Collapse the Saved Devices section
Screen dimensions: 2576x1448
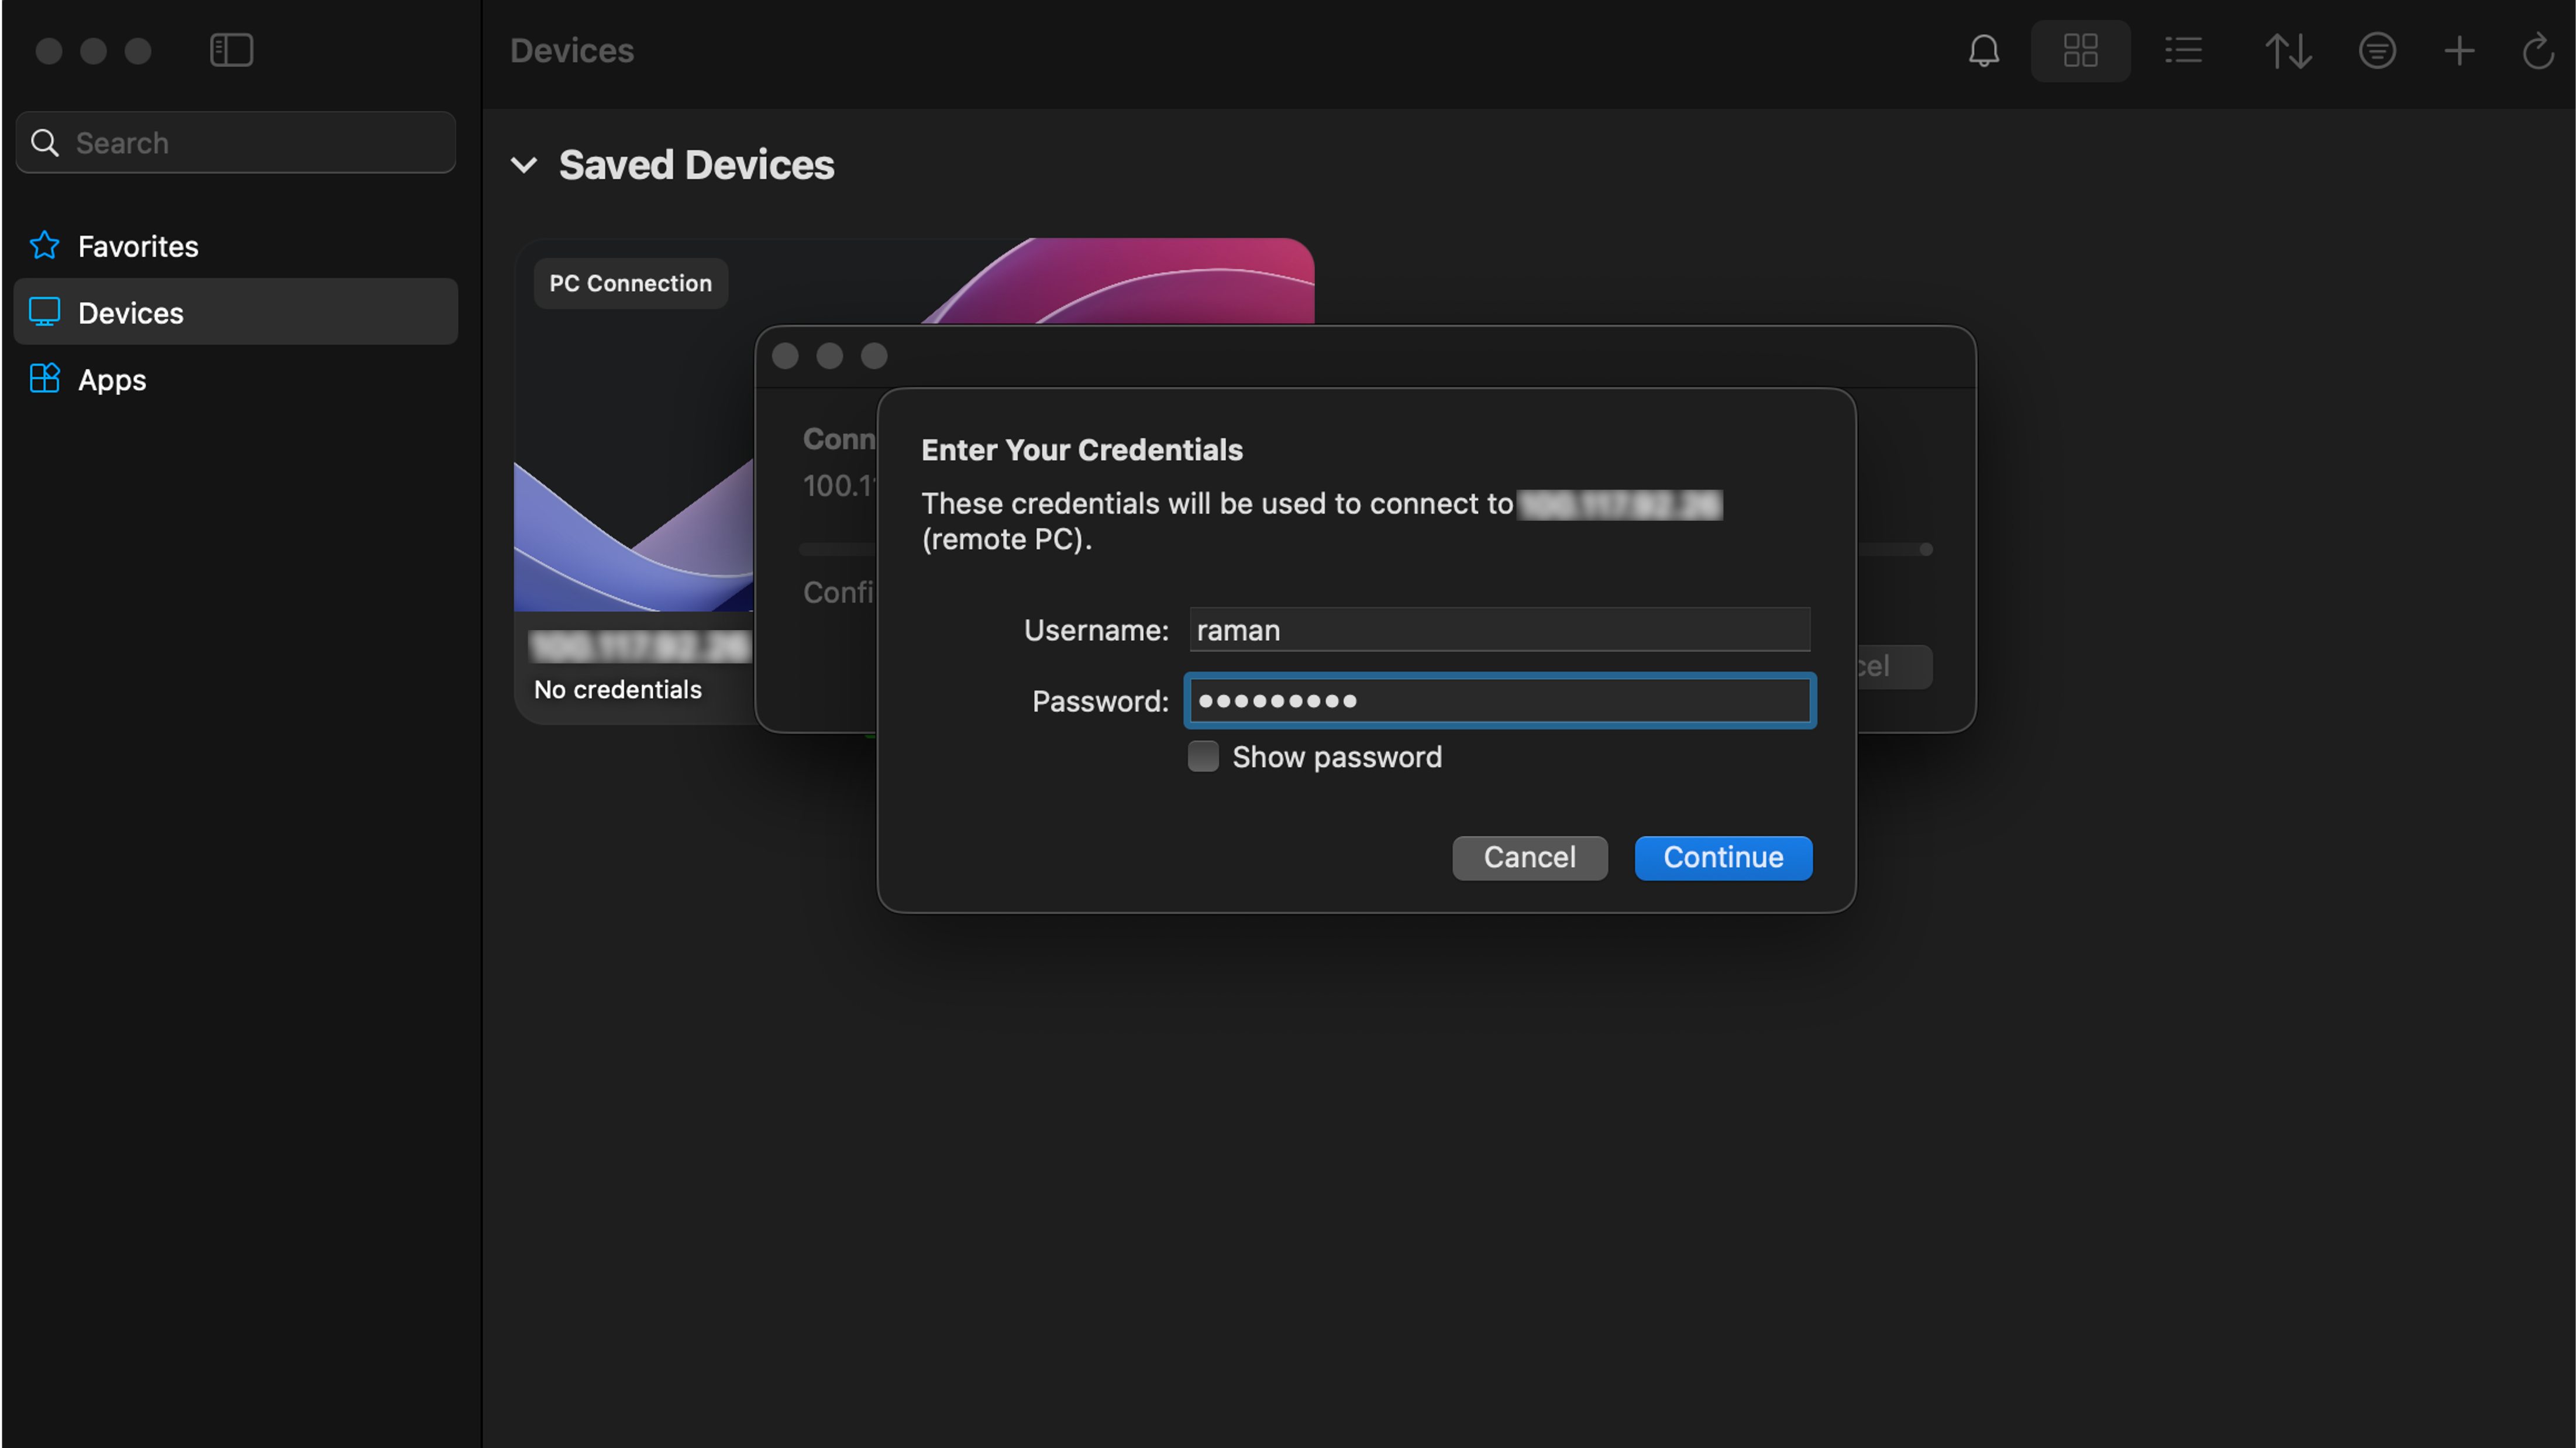524,165
